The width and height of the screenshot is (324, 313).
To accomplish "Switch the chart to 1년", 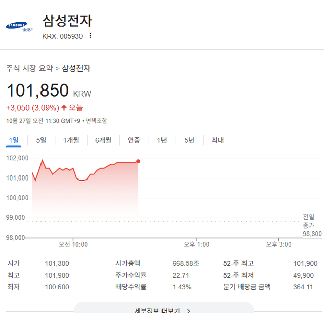I will [x=161, y=140].
